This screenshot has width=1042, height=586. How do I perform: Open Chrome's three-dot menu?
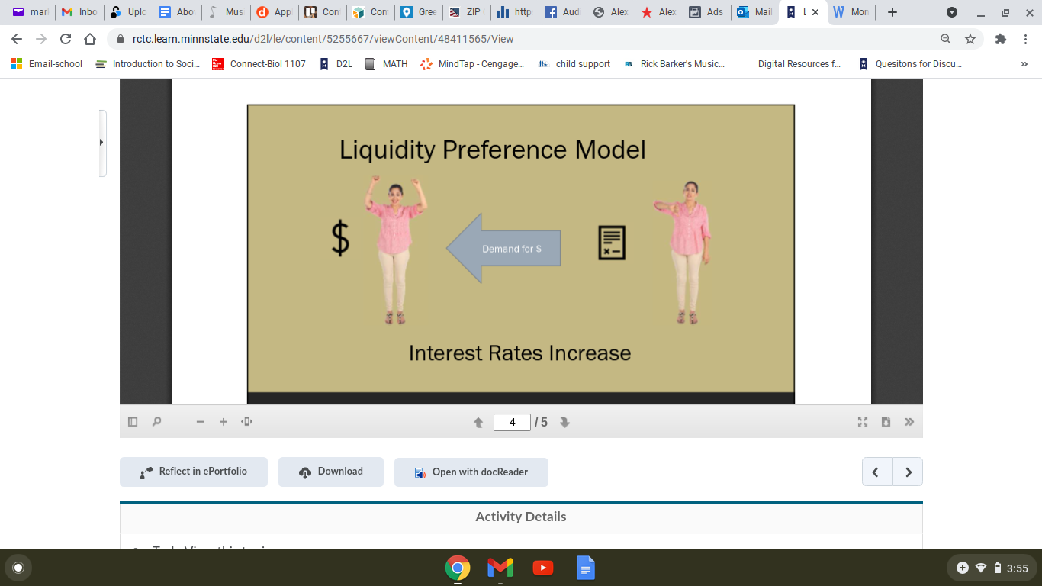(x=1026, y=38)
